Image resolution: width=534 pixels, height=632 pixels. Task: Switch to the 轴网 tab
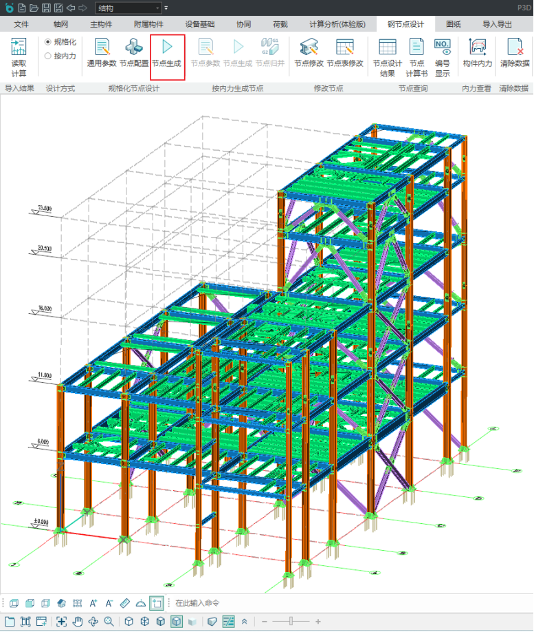click(60, 24)
